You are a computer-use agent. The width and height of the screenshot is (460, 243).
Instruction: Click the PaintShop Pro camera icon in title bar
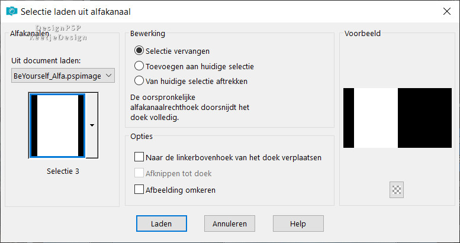11,11
